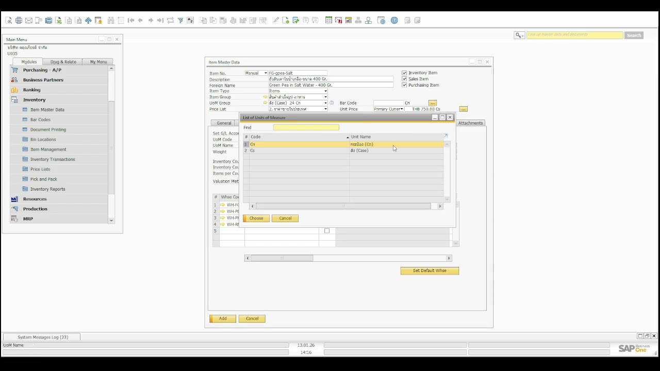Open Messages/Alerts envelope toolbar icon
The image size is (660, 371).
[338, 21]
